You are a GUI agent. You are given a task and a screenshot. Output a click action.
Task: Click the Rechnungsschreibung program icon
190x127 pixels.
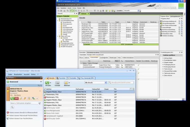161,21
